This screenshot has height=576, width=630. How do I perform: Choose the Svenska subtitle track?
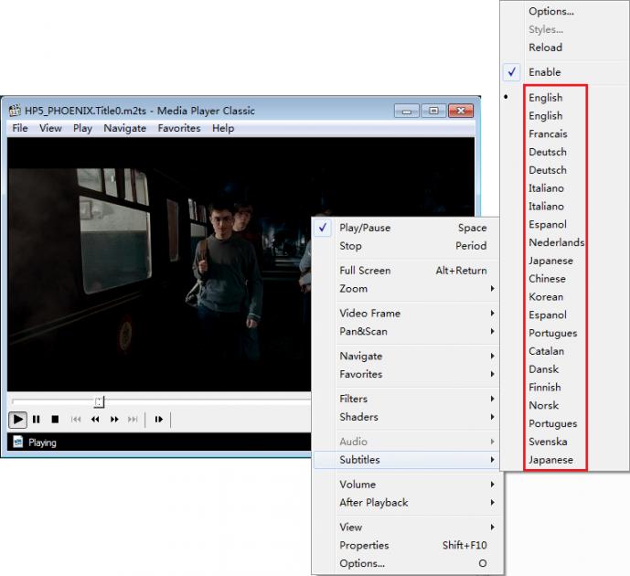[565, 442]
